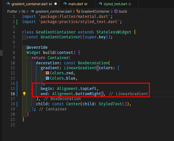This screenshot has width=174, height=141.
Task: Select build method in the breadcrumb
Action: [123, 11]
